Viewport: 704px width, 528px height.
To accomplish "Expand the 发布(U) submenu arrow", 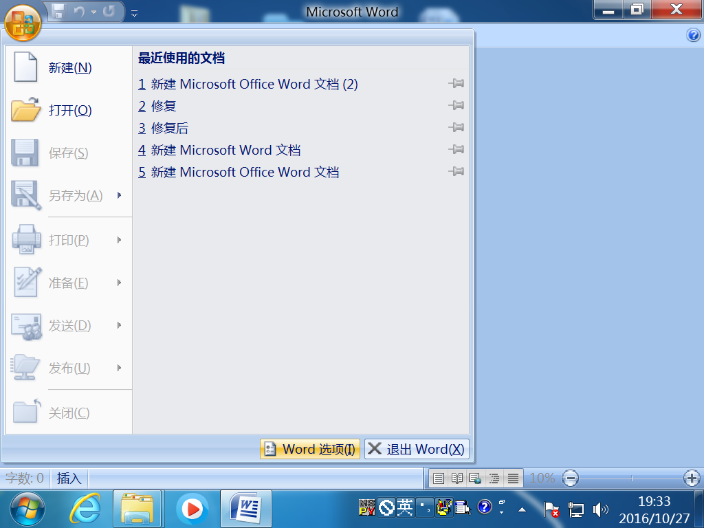I will (120, 368).
